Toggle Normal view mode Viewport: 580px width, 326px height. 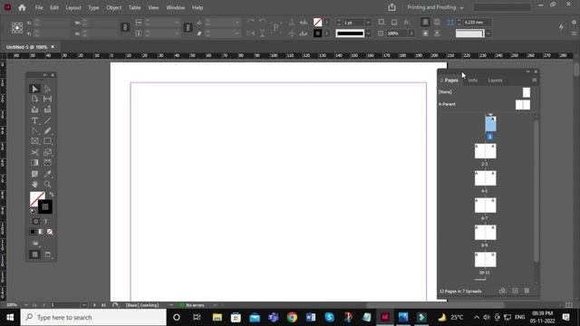tap(34, 254)
